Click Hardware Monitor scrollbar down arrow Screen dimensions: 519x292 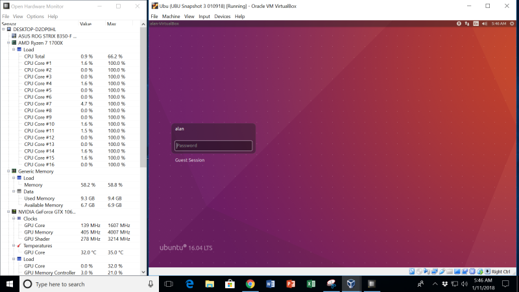[x=143, y=272]
